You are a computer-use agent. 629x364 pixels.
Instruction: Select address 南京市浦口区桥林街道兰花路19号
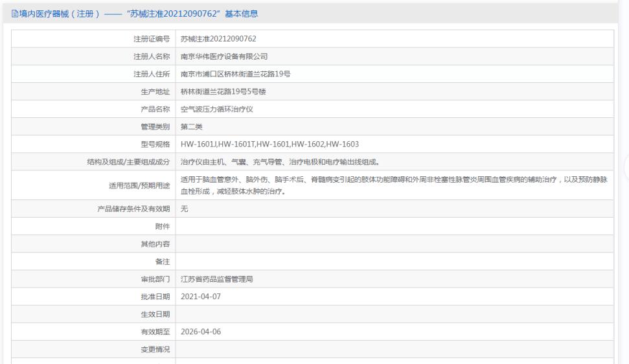click(236, 74)
